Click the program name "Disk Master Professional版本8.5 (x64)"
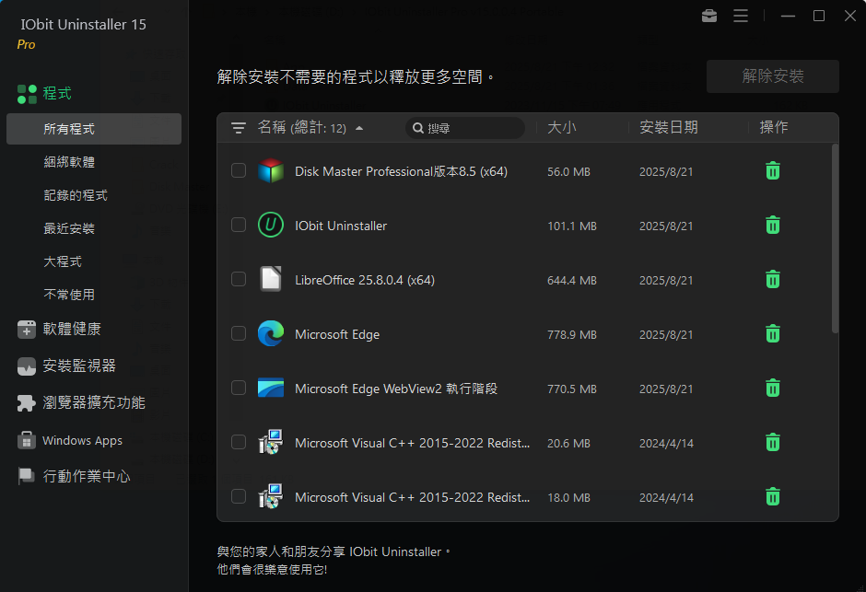Screen dimensions: 866x592 tap(401, 171)
